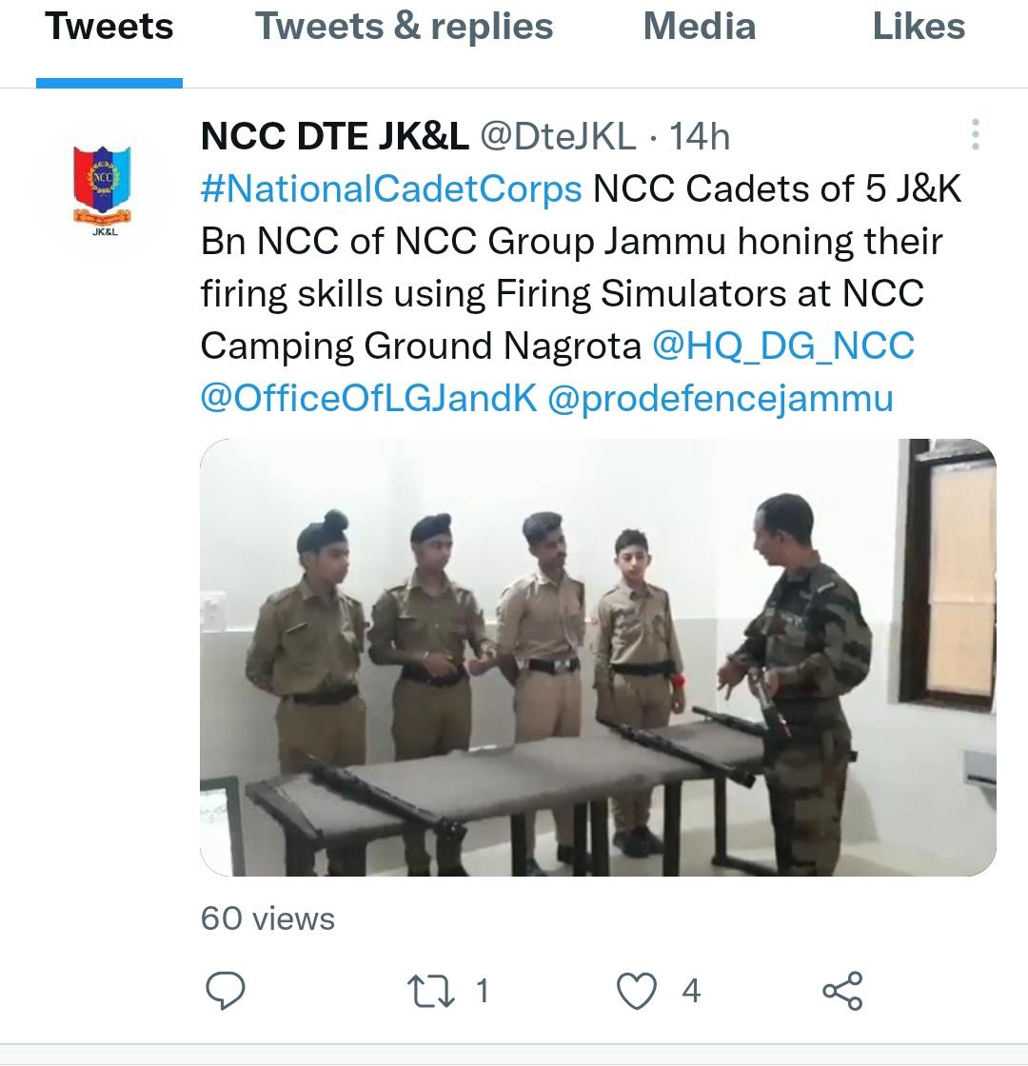Switch to Tweets & replies tab
This screenshot has width=1028, height=1066.
(x=405, y=28)
